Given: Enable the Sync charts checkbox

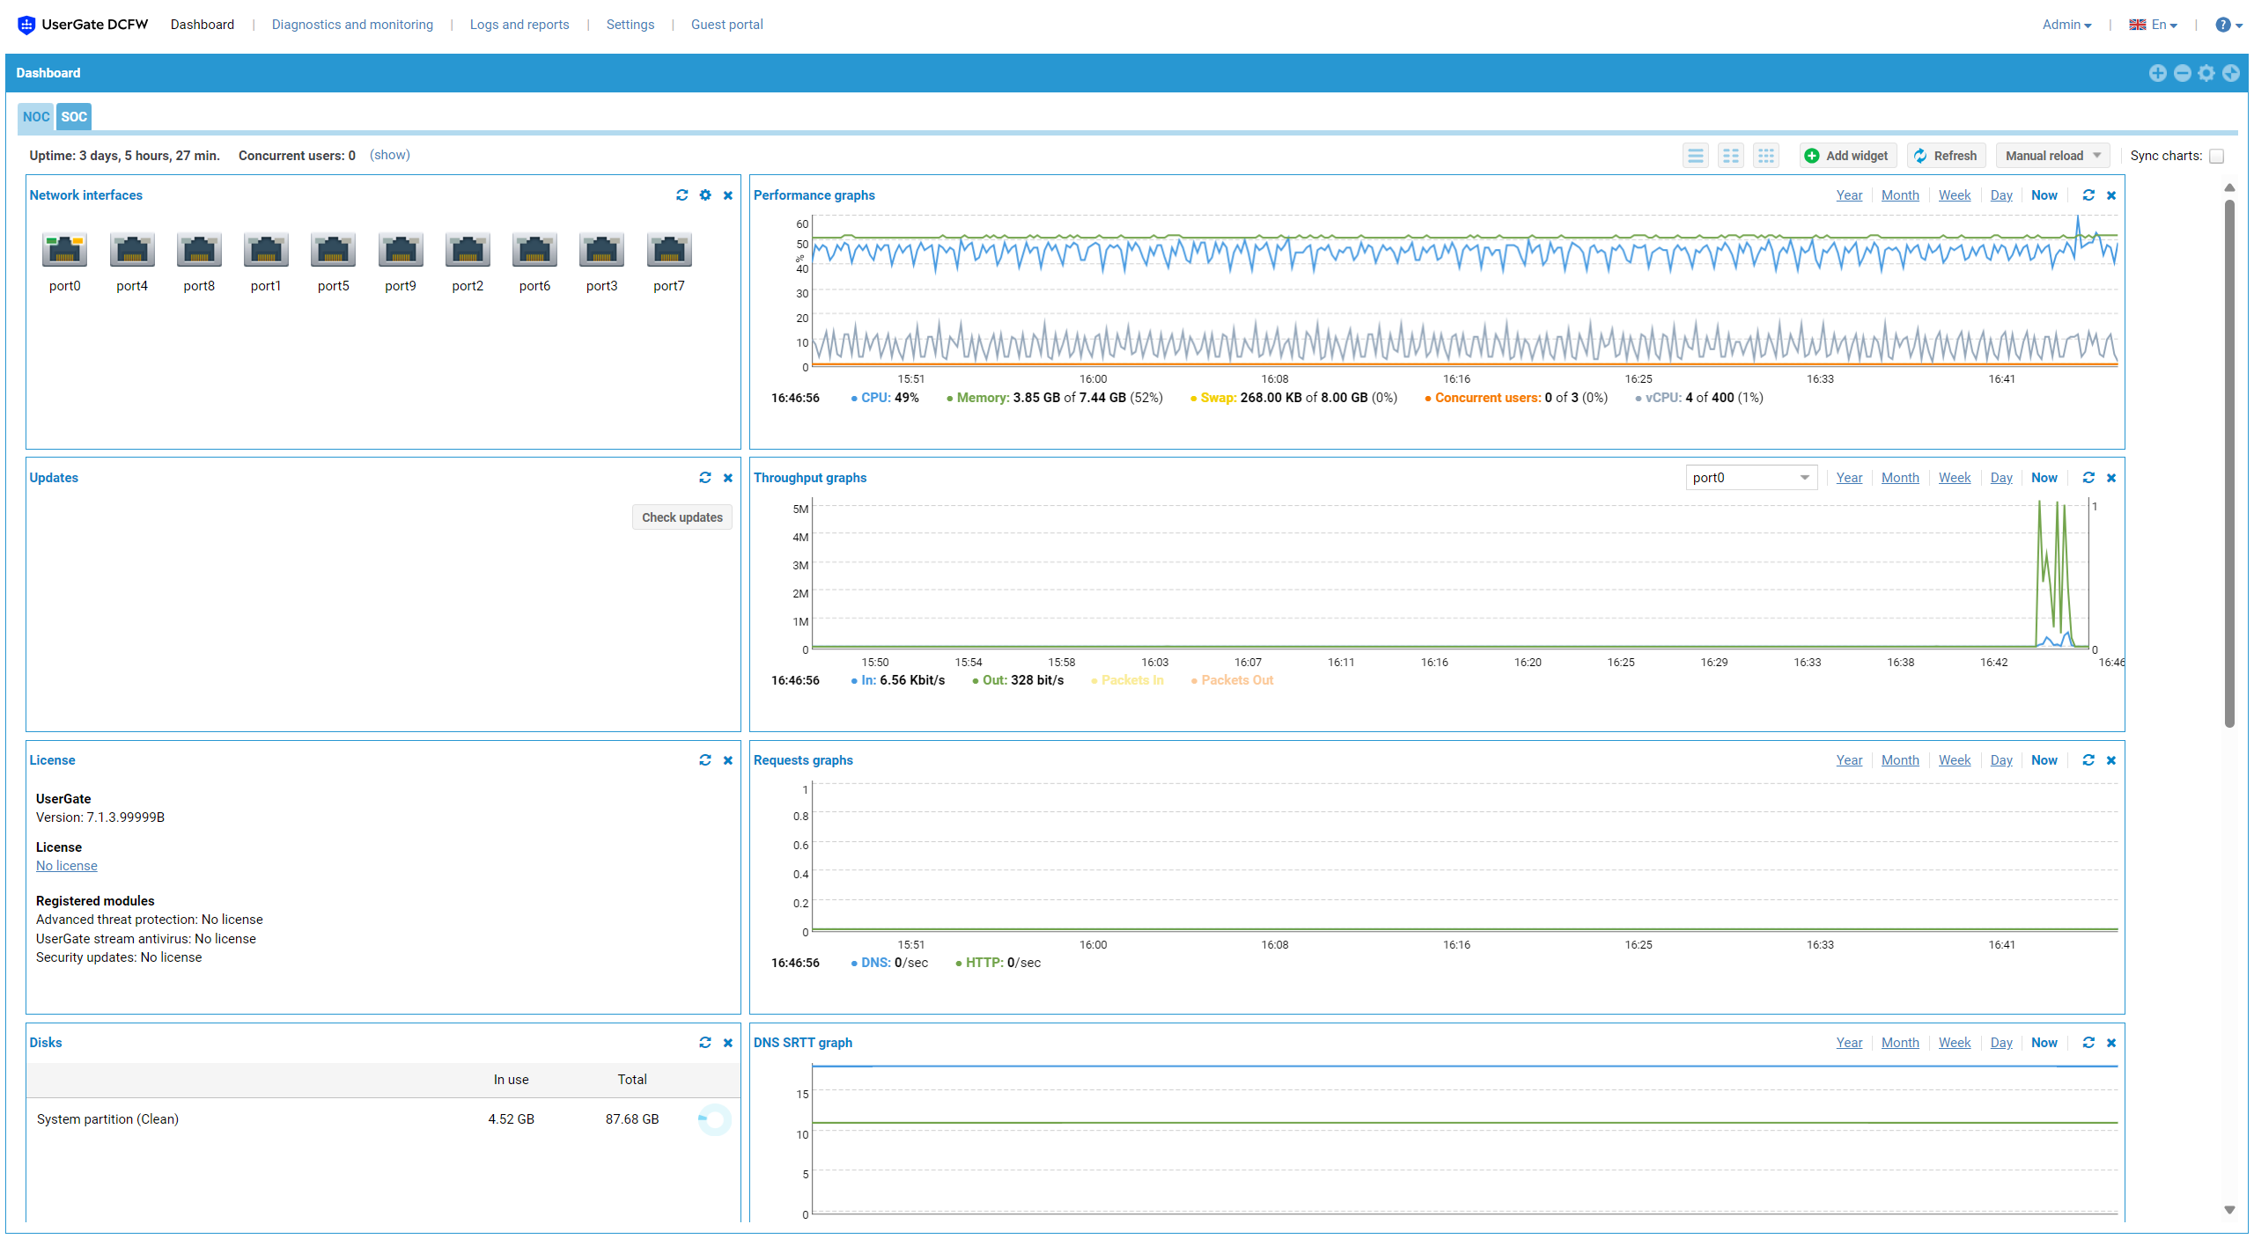Looking at the screenshot, I should tap(2217, 157).
